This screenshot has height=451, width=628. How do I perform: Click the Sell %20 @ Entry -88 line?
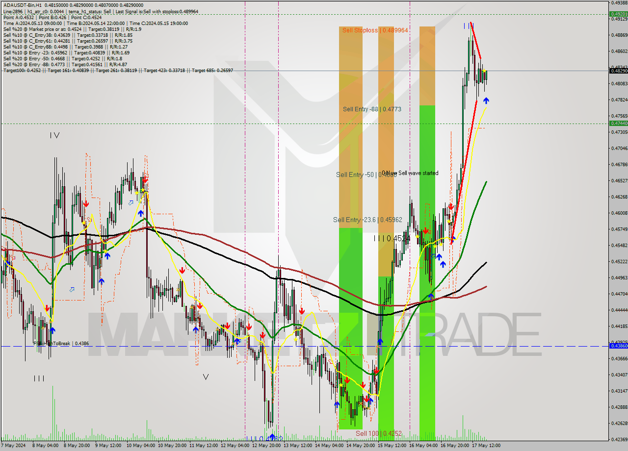[x=65, y=64]
